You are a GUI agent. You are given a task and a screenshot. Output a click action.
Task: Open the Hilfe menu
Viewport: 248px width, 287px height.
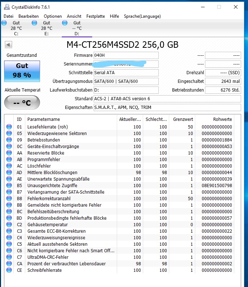(x=115, y=16)
